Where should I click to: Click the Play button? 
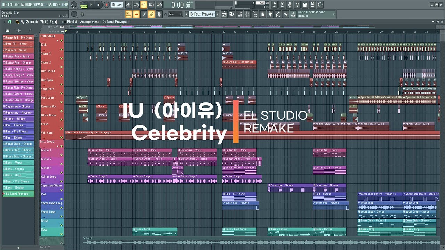(x=91, y=5)
